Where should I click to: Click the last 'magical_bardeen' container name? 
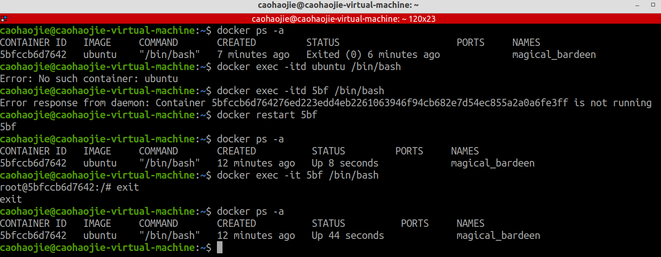(498, 236)
